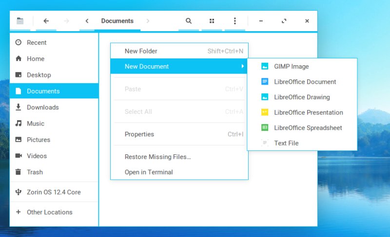Open the Zorin OS 12.4 Core drive

[x=54, y=192]
